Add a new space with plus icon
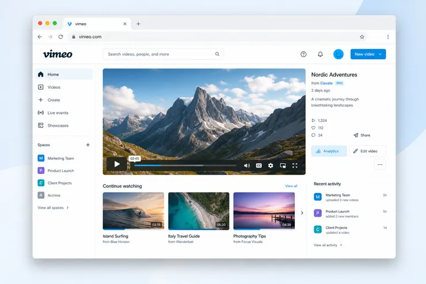Viewport: 426px width, 284px height. 88,145
